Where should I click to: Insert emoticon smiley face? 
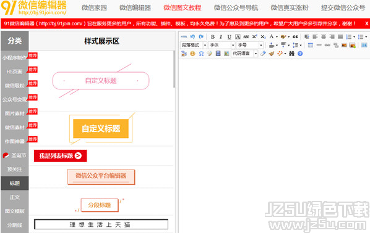point(193,54)
